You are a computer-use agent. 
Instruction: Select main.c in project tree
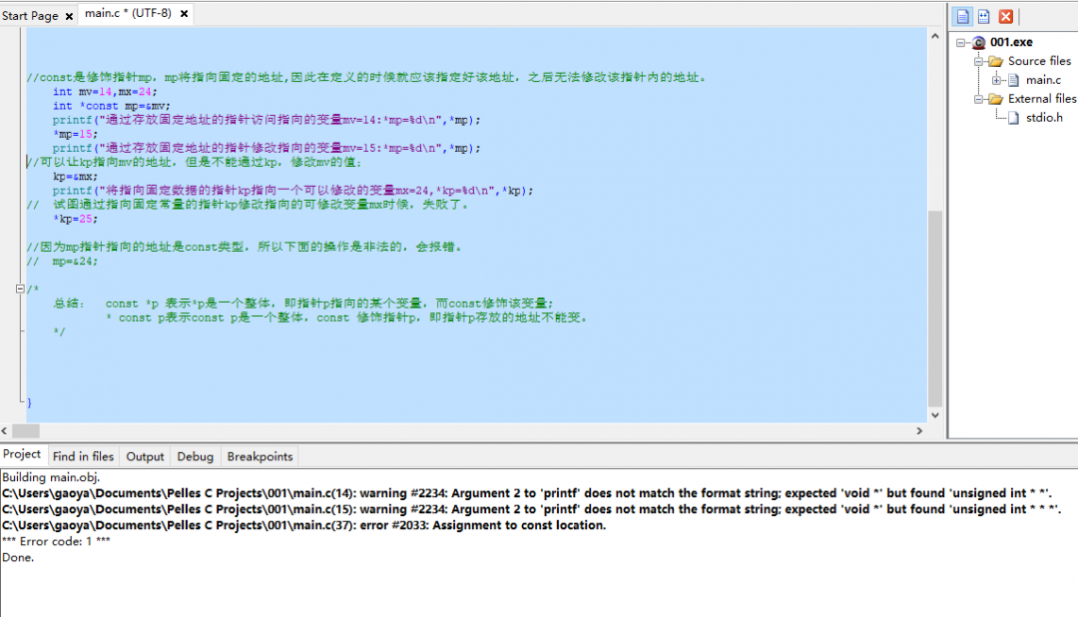tap(1044, 80)
